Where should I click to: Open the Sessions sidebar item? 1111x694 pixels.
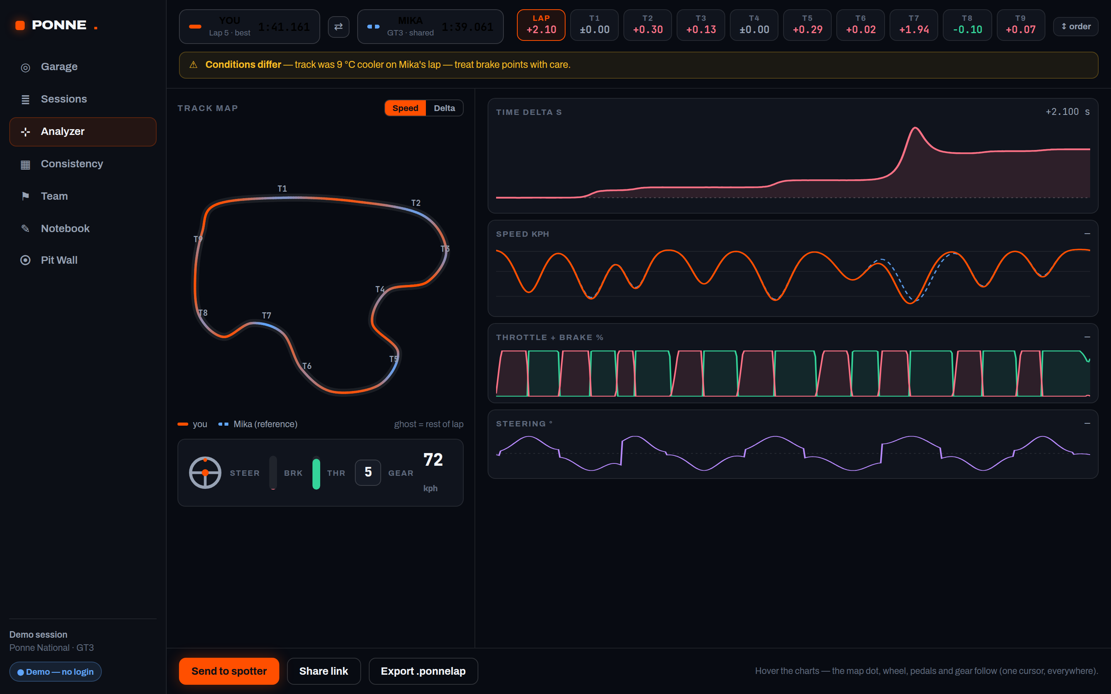83,99
